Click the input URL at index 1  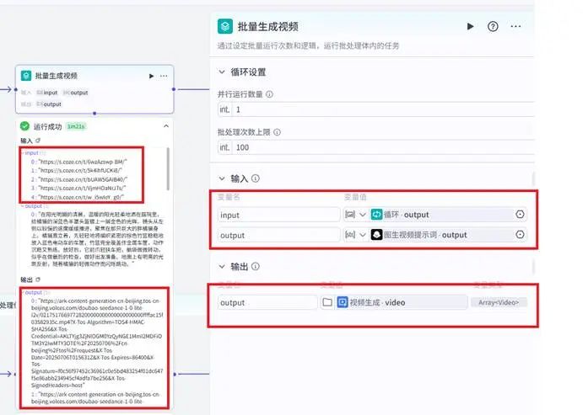[x=80, y=171]
